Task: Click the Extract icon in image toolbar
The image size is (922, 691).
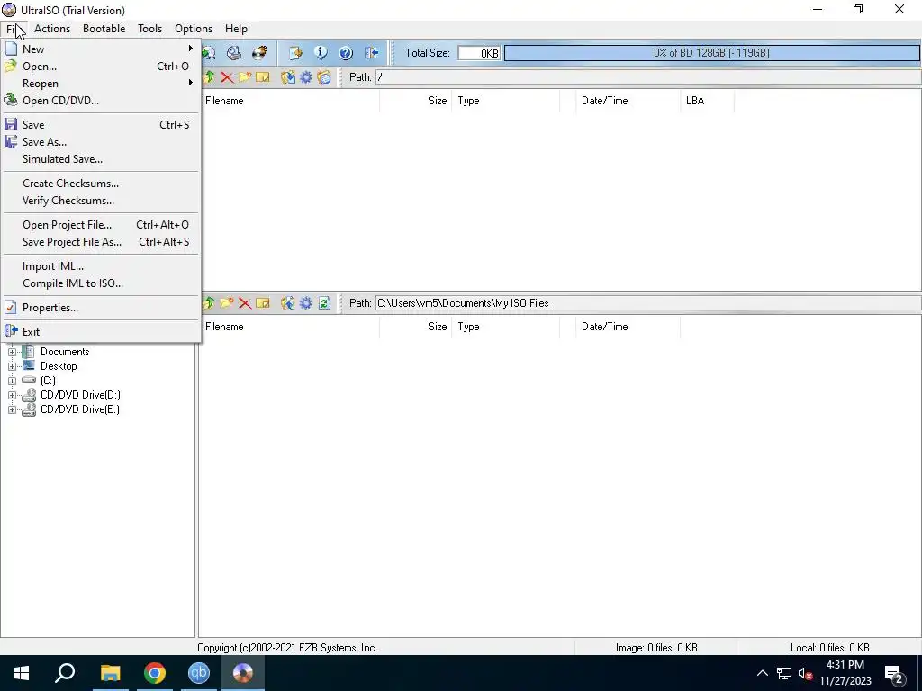Action: pyautogui.click(x=287, y=77)
